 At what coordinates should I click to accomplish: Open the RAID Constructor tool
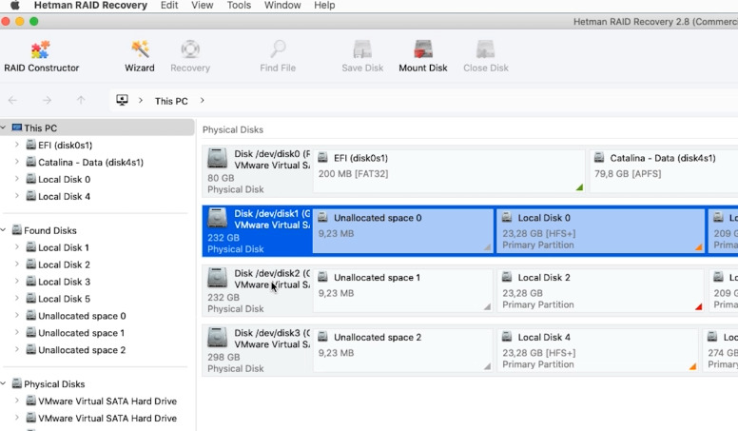[42, 56]
